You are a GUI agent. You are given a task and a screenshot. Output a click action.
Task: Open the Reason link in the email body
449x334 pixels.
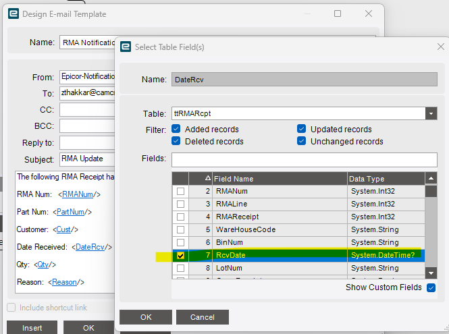[64, 282]
